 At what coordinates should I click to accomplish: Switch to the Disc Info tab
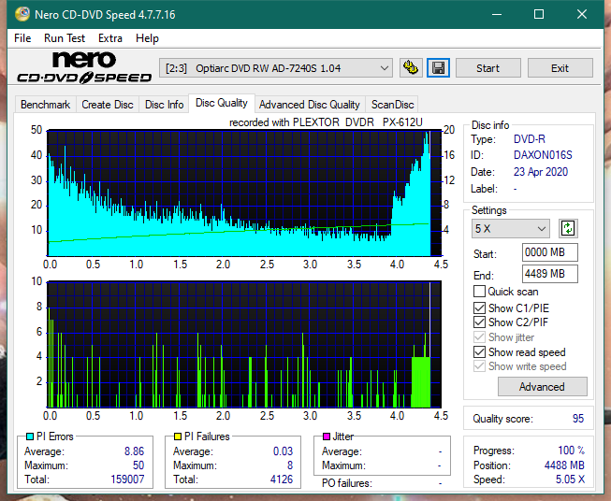164,105
